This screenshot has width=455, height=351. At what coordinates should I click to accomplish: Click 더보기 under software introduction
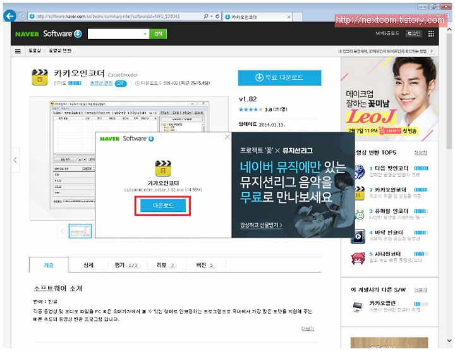click(308, 329)
